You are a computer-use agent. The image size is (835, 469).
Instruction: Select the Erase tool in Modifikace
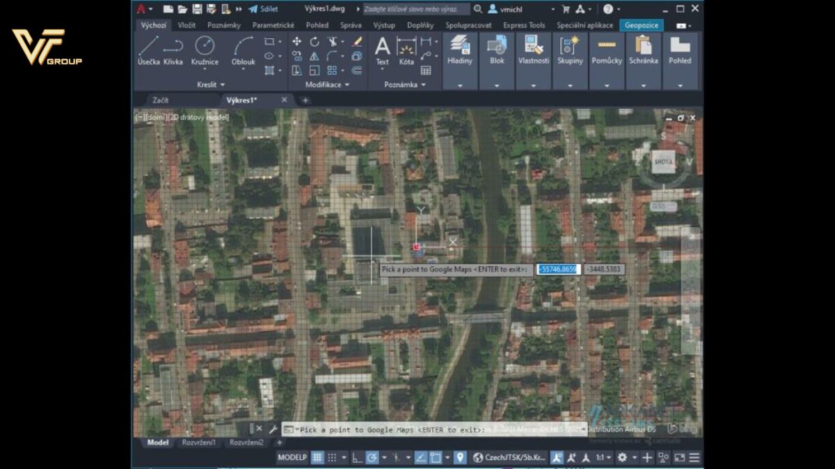tap(357, 42)
